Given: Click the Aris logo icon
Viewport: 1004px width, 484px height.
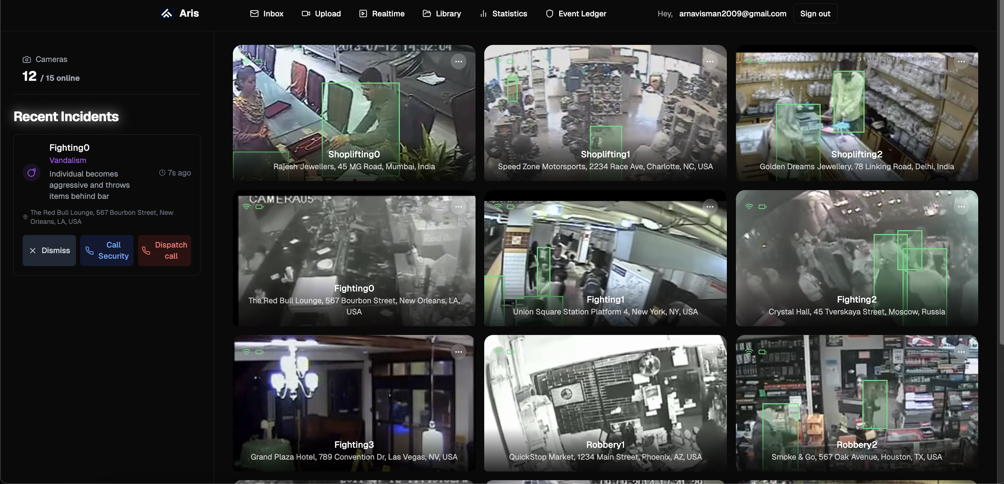Looking at the screenshot, I should pos(167,14).
